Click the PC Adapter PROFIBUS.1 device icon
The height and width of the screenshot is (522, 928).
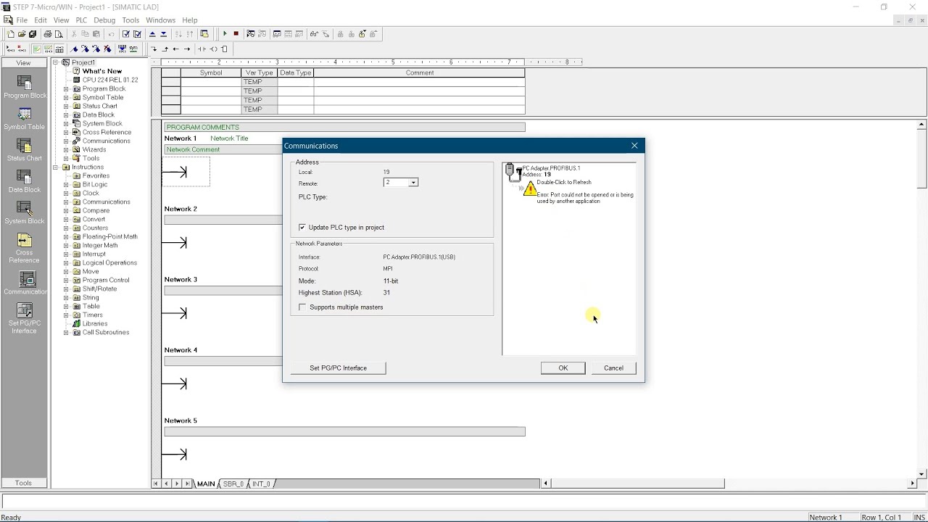coord(513,172)
